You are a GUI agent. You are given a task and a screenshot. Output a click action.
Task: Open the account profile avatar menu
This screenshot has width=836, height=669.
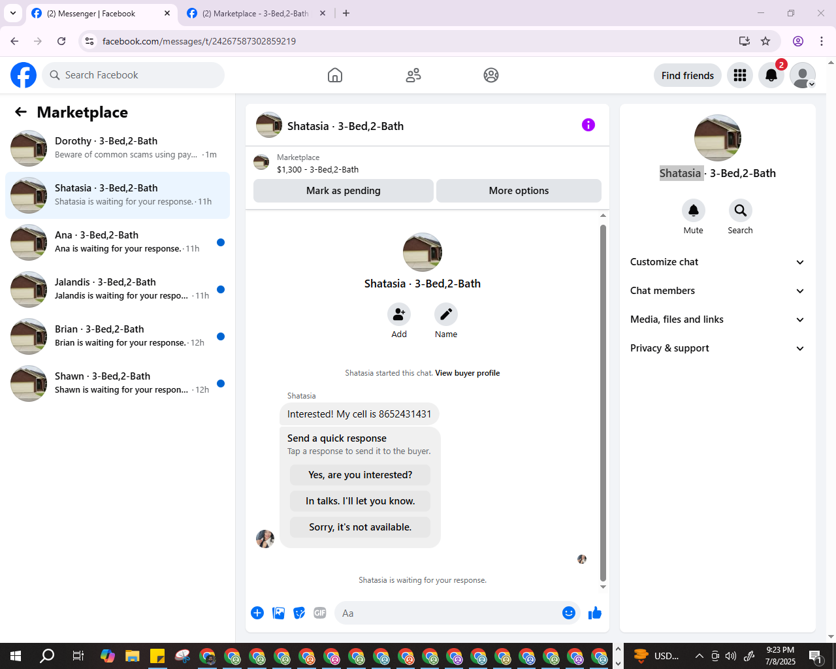point(803,75)
